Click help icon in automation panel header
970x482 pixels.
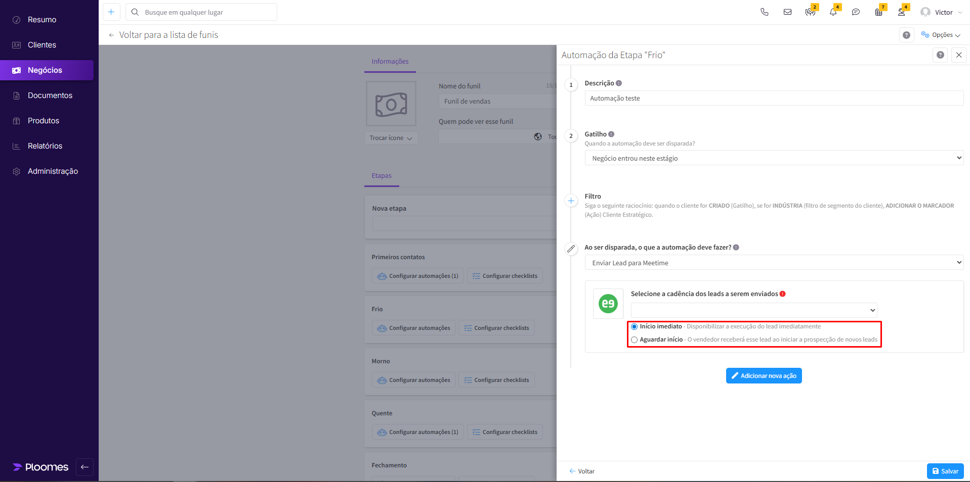click(940, 55)
